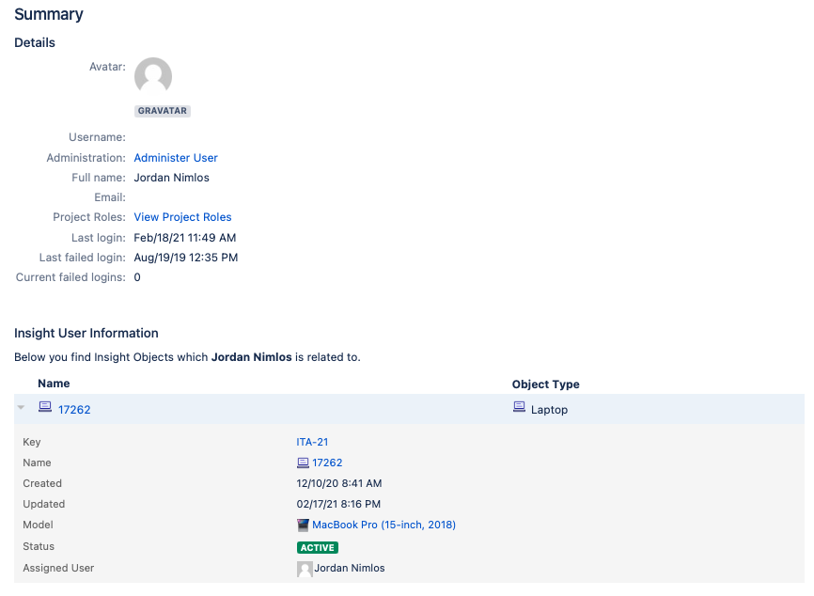
Task: Select the current failed logins value 0
Action: click(x=137, y=277)
